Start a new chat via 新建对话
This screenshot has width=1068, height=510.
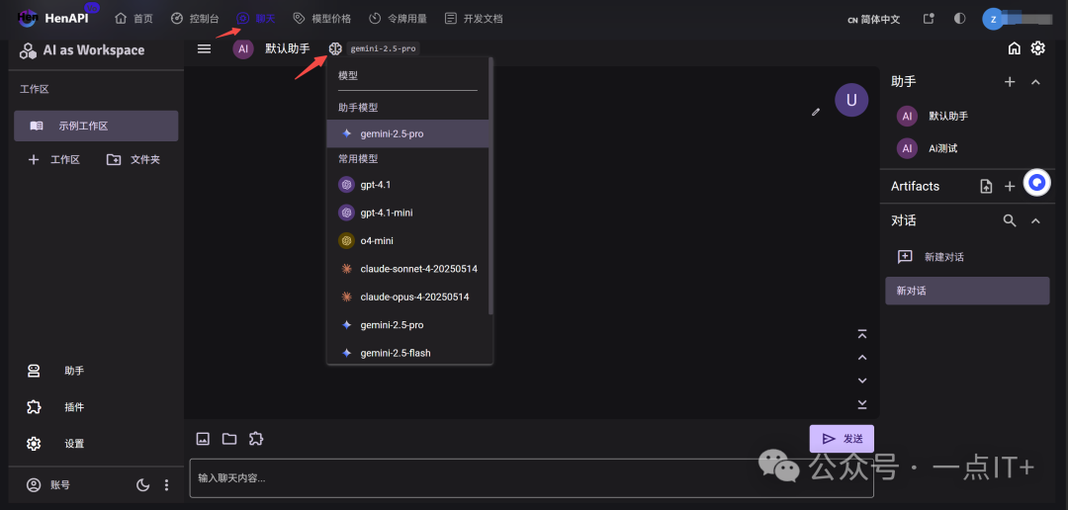click(967, 257)
